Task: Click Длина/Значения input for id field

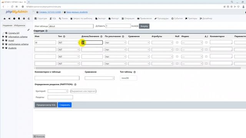Action: 92,43
